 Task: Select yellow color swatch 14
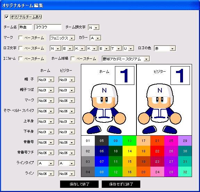[x=130, y=151]
